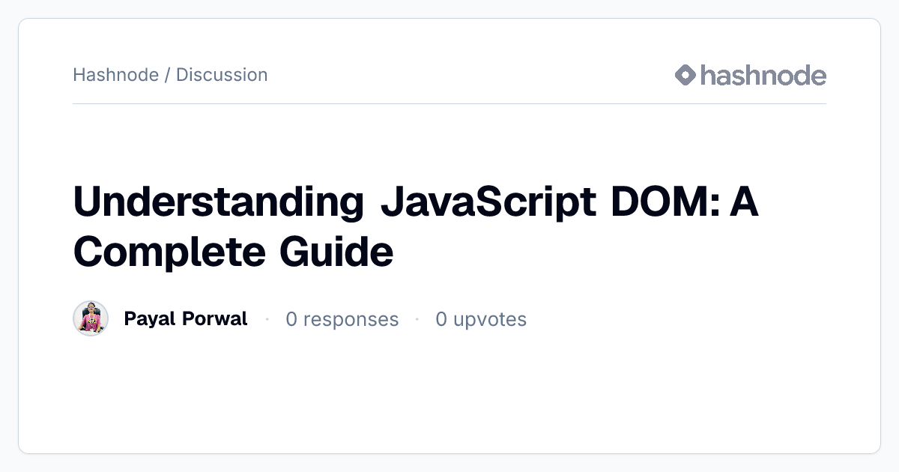
Task: Open the "Understanding JavaScript DOM: A Complete Guide" title
Action: point(416,227)
